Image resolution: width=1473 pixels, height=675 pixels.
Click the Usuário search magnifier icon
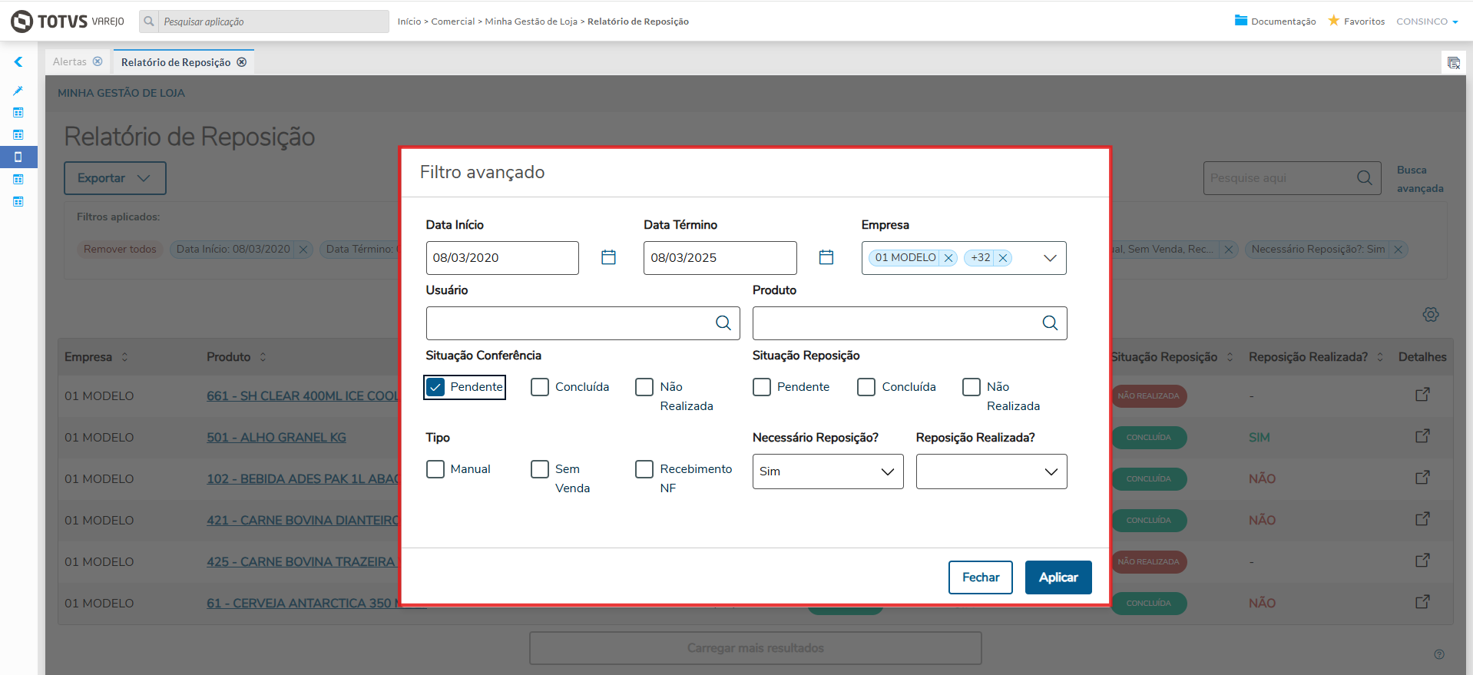pyautogui.click(x=723, y=323)
